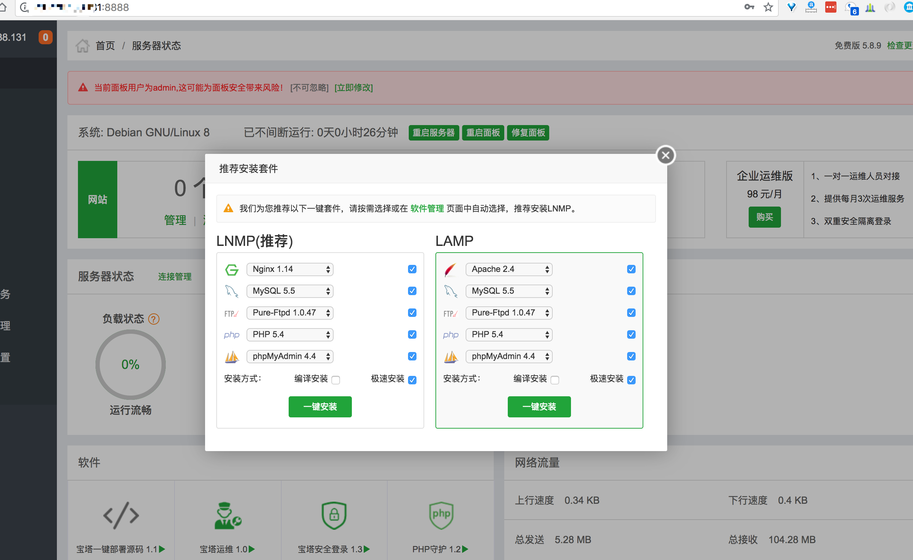Click the home icon in breadcrumb
Image resolution: width=913 pixels, height=560 pixels.
(x=82, y=46)
